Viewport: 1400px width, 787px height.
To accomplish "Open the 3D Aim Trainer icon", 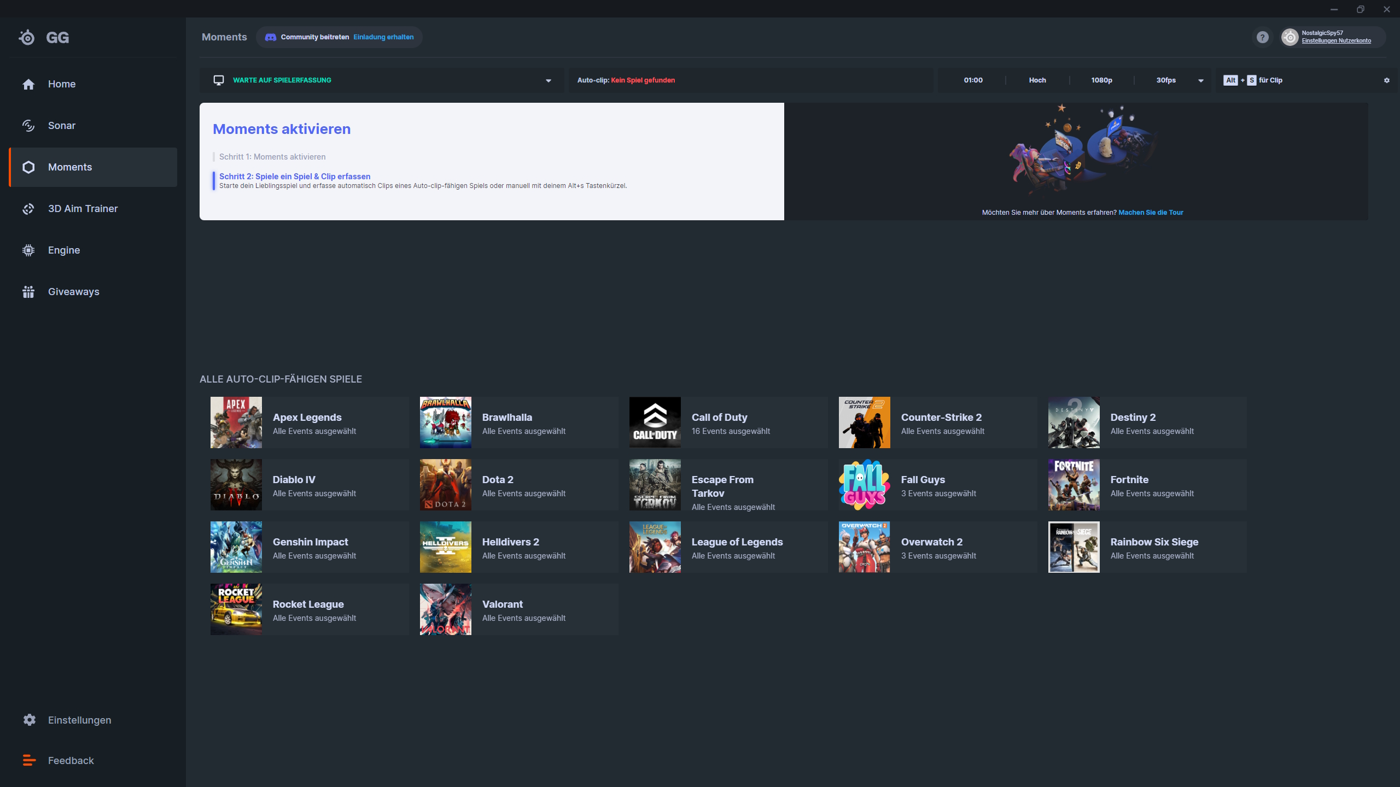I will [28, 209].
